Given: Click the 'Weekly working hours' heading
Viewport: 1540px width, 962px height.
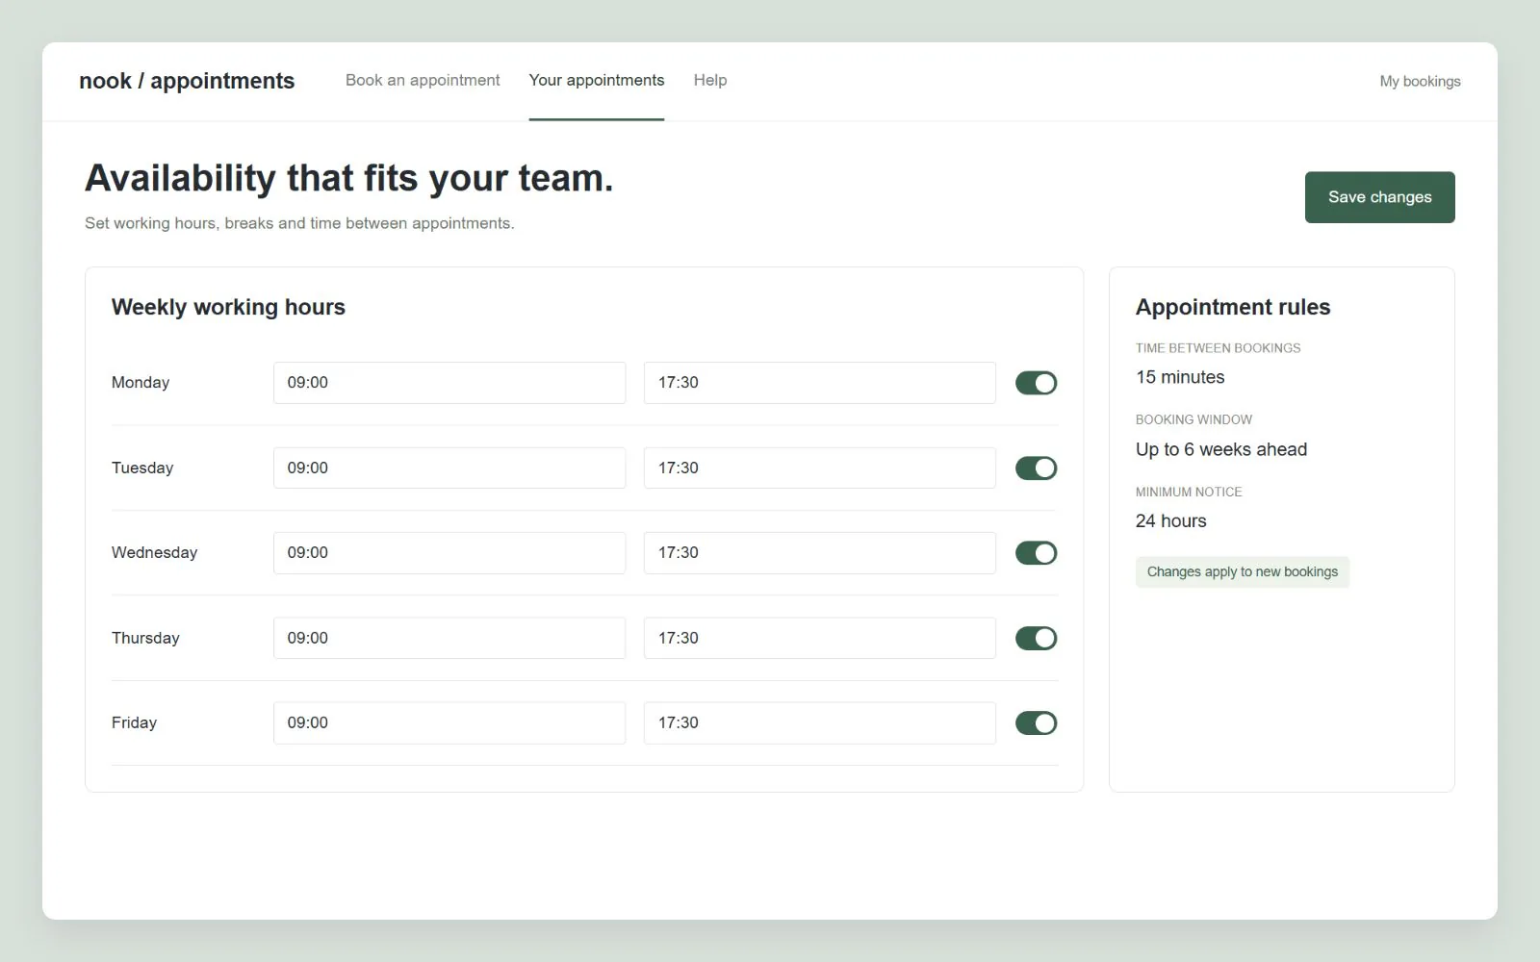Looking at the screenshot, I should click(228, 307).
